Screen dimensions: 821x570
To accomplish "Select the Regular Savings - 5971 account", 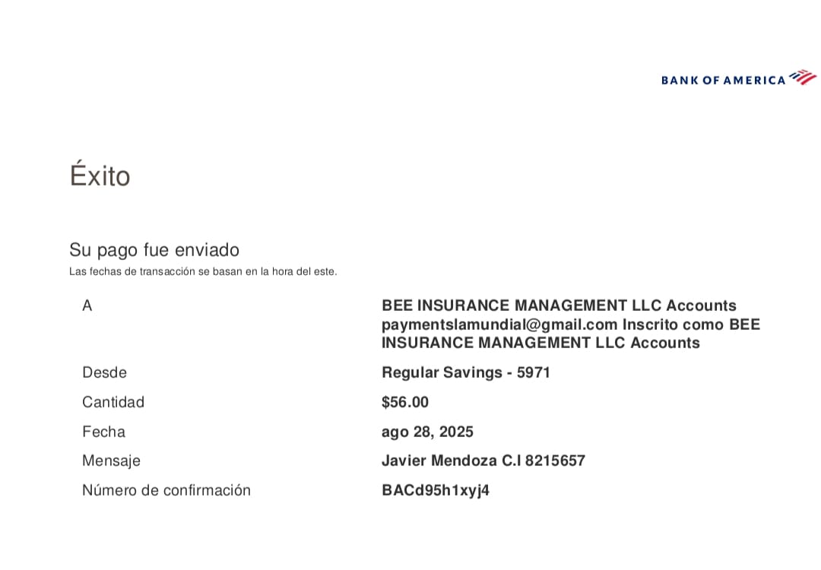I will pyautogui.click(x=465, y=372).
